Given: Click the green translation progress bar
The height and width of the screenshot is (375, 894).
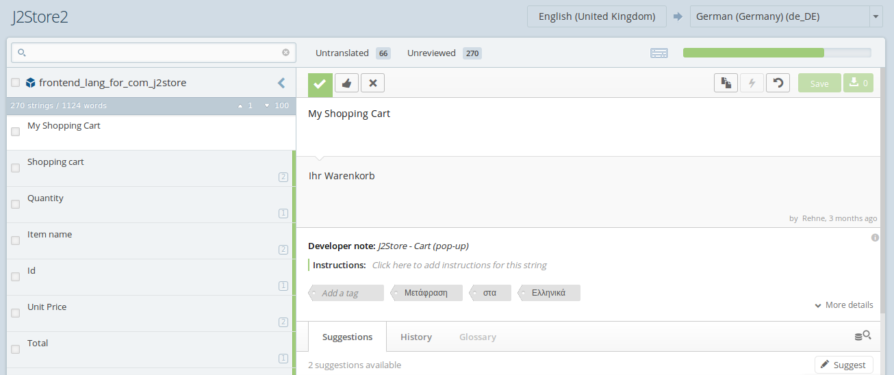Looking at the screenshot, I should coord(753,53).
